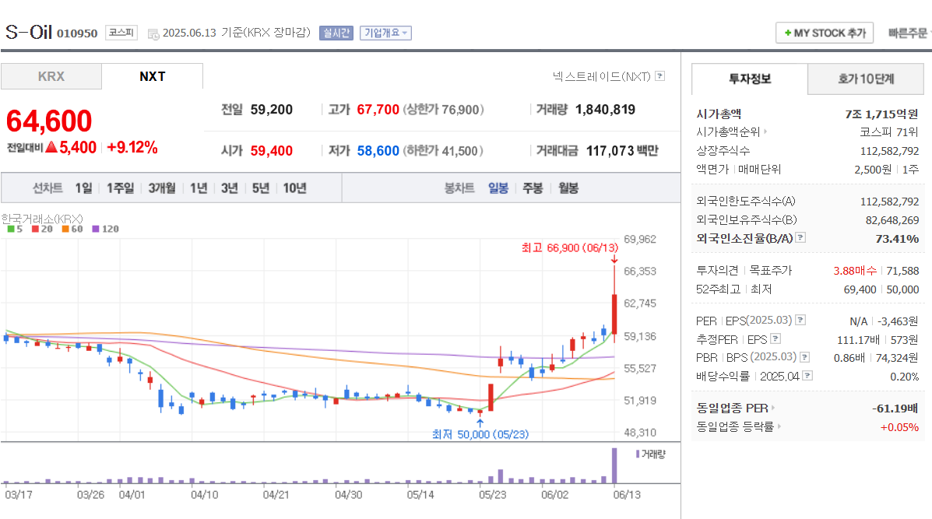Click the 3.88매수 investment opinion

[855, 271]
